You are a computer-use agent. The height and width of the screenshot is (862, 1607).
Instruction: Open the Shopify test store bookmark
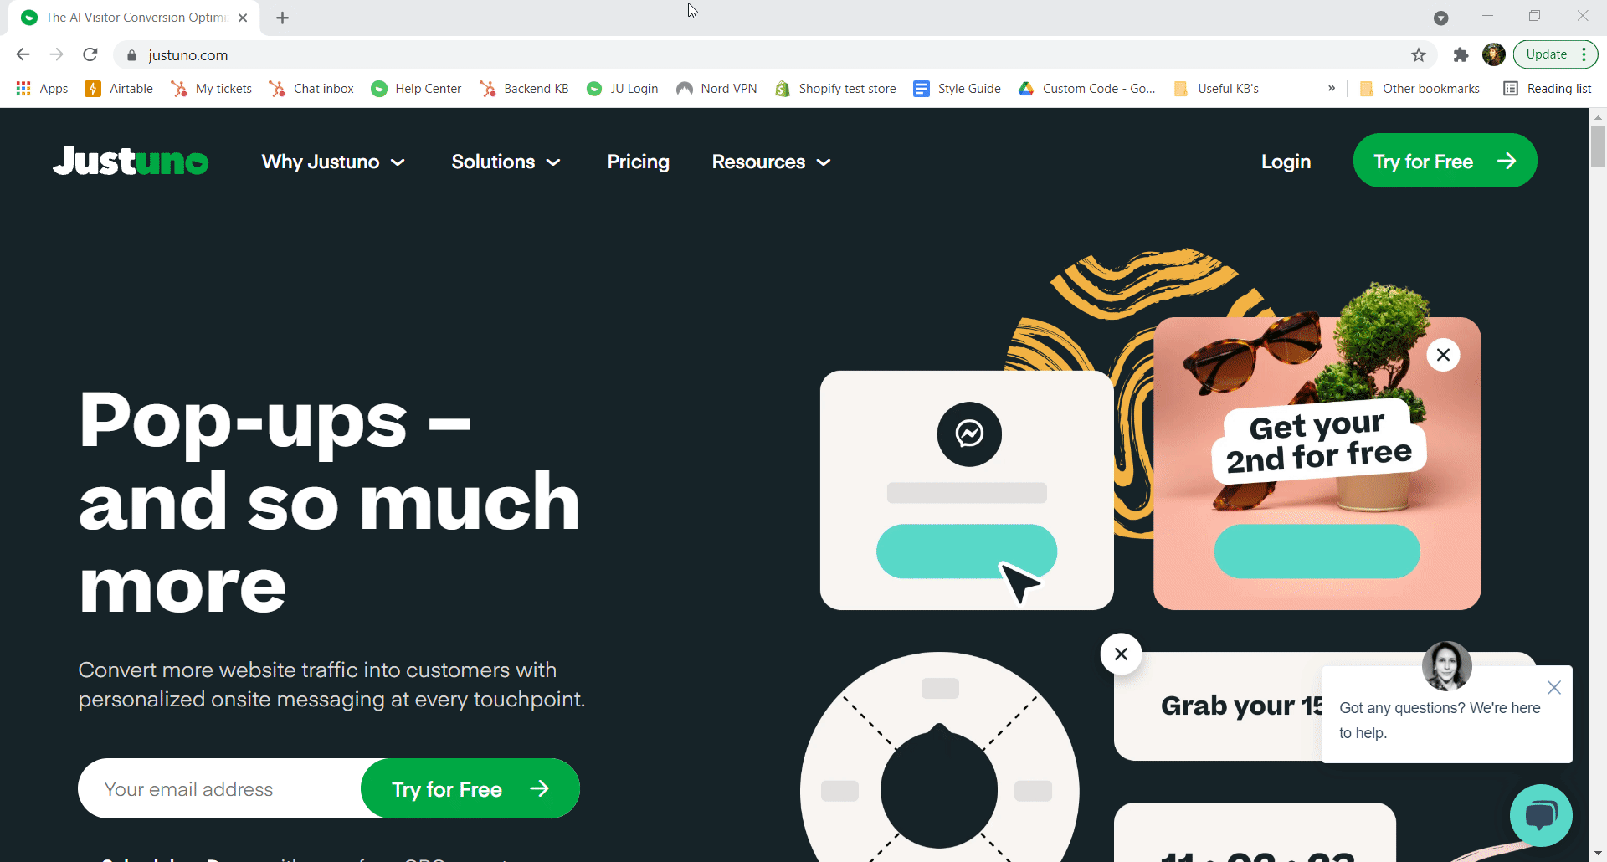tap(836, 89)
